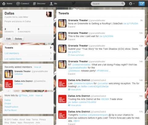This screenshot has height=125, width=148.
Task: Expand the 'cant wait for' tweet
Action: point(72,39)
